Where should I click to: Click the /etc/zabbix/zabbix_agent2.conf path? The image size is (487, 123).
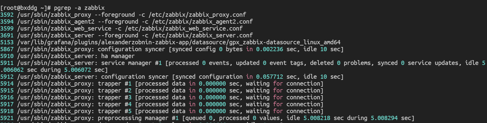202,22
